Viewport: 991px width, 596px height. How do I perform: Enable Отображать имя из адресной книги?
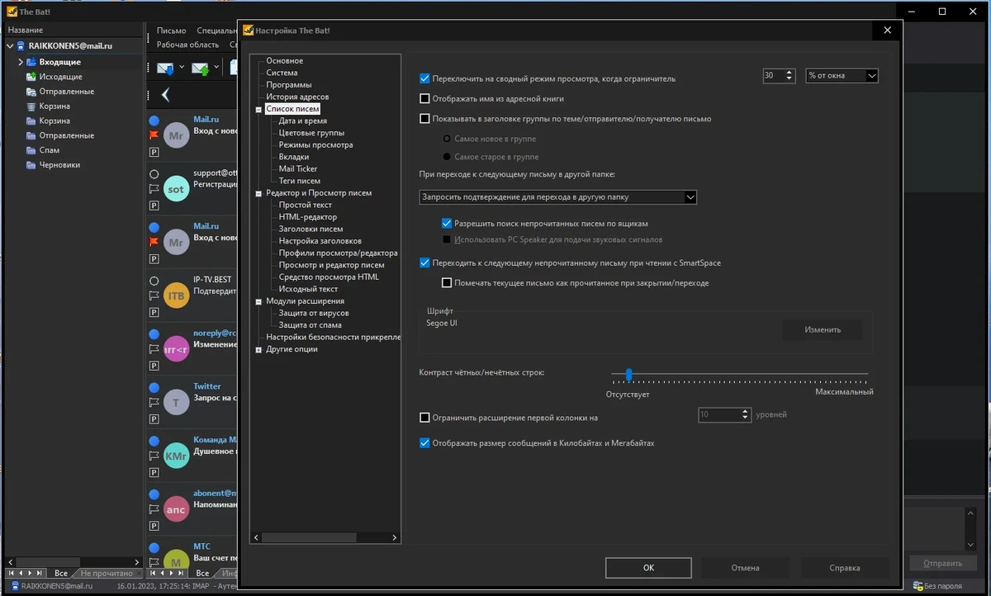click(425, 98)
